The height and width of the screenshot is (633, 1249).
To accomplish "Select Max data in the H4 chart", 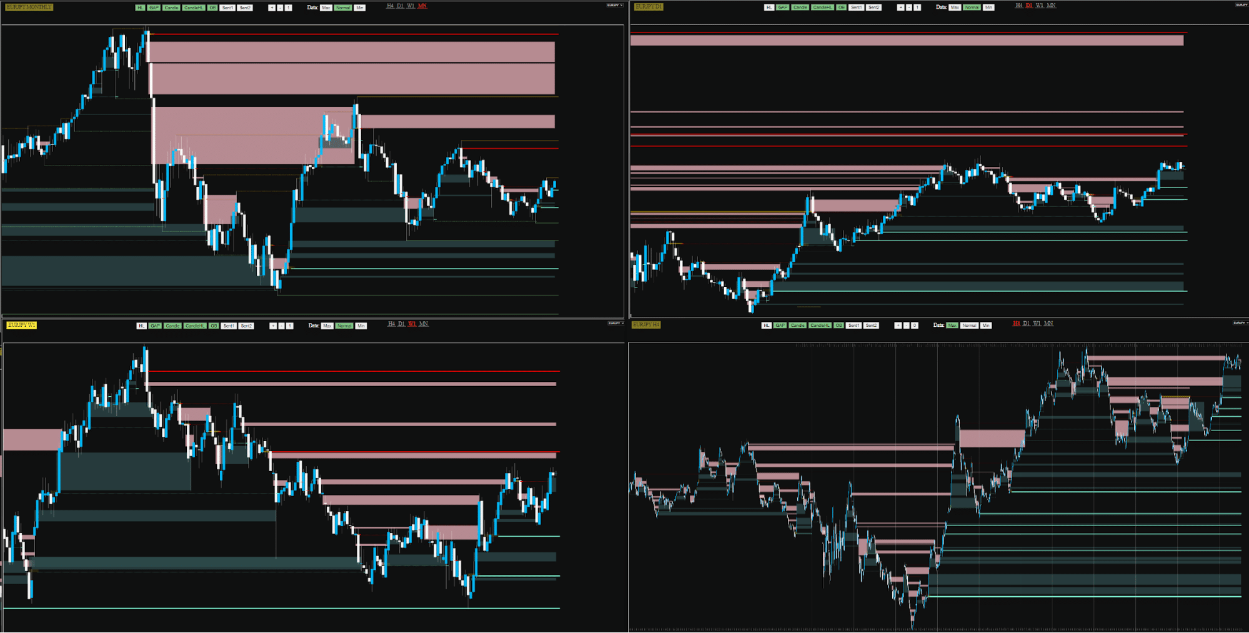I will pyautogui.click(x=952, y=326).
